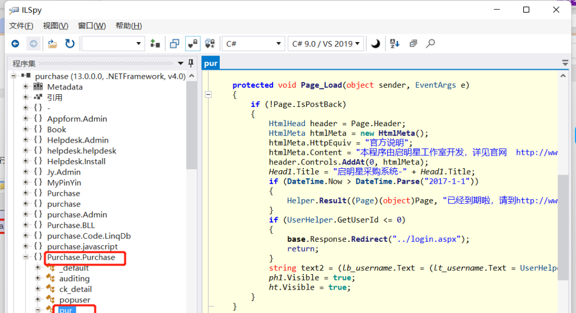
Task: Select the MyPinYin namespace
Action: (65, 183)
